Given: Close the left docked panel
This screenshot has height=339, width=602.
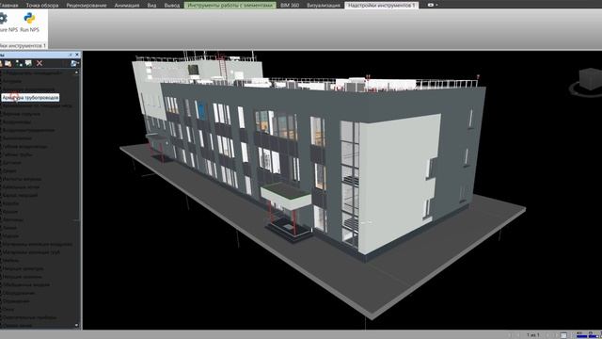Looking at the screenshot, I should pos(77,55).
